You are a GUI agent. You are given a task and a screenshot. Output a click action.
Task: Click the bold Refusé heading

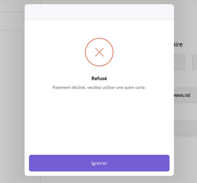99,79
